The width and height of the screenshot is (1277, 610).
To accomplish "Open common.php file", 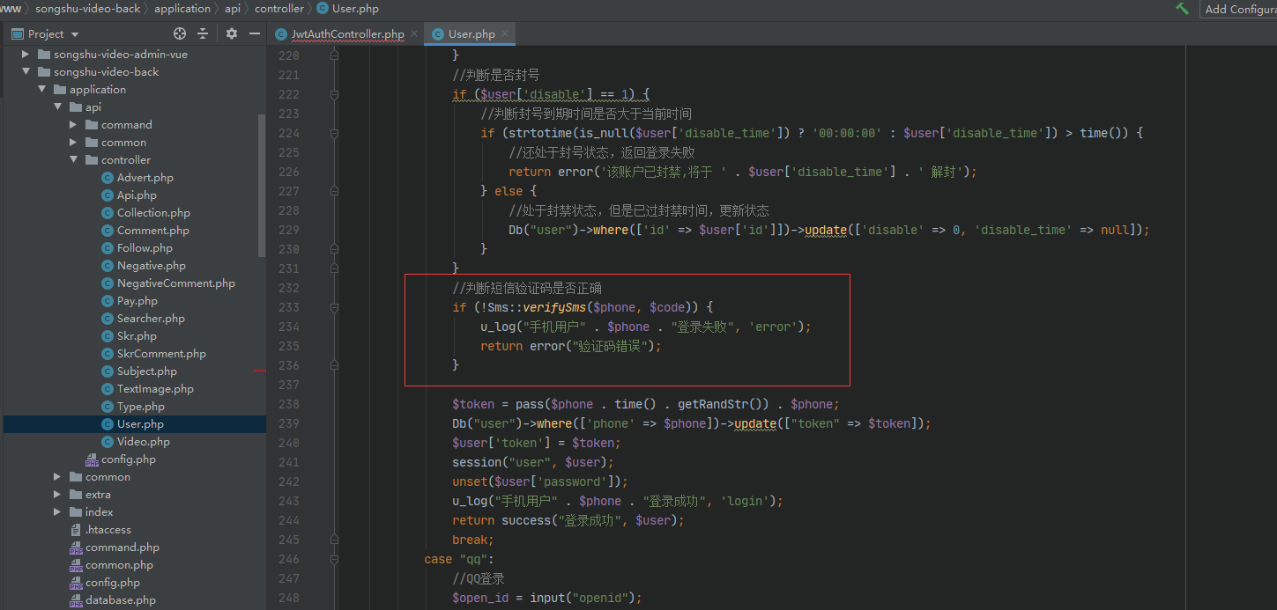I will click(118, 565).
